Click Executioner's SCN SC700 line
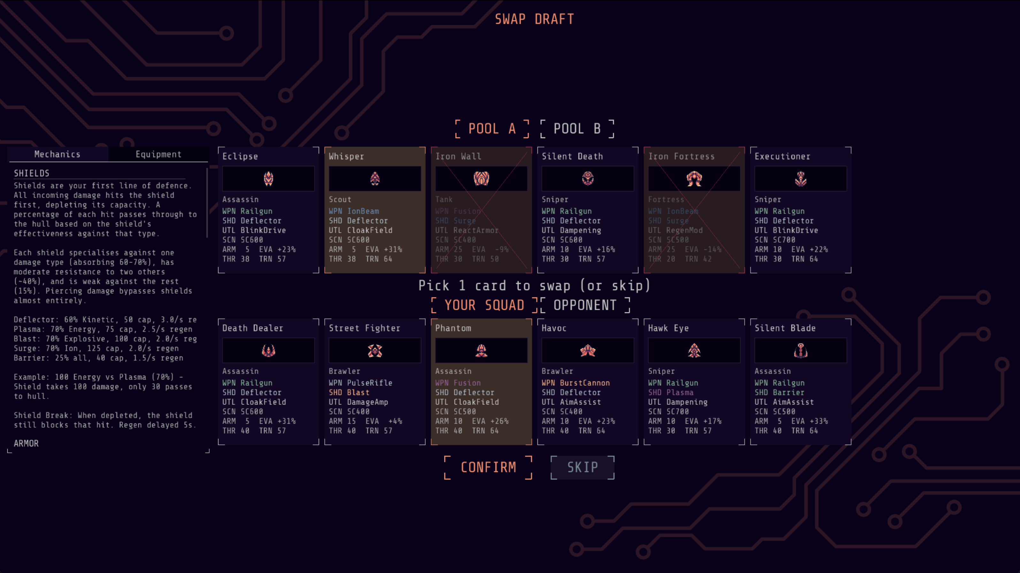Image resolution: width=1020 pixels, height=573 pixels. coord(774,239)
